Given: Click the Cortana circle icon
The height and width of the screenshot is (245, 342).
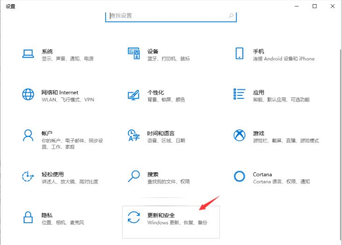Looking at the screenshot, I should click(x=239, y=176).
